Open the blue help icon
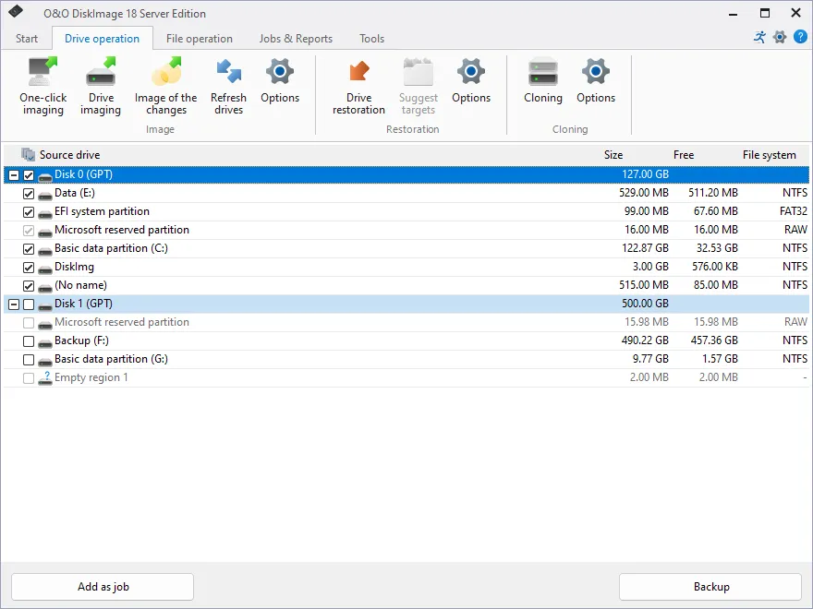Screen dimensions: 813x609 pyautogui.click(x=801, y=37)
